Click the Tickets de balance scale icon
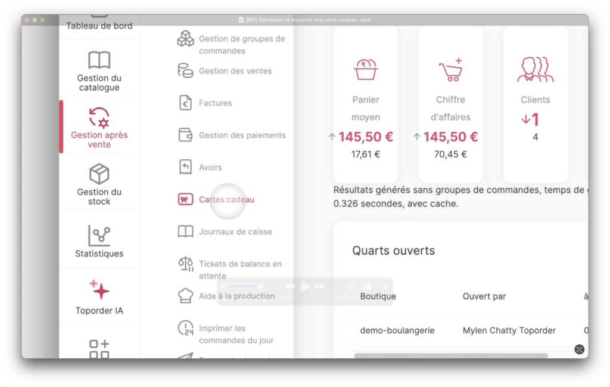The image size is (610, 387). 186,264
